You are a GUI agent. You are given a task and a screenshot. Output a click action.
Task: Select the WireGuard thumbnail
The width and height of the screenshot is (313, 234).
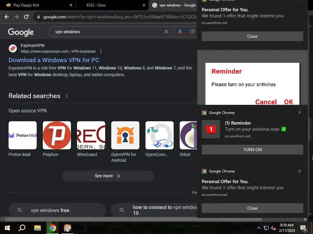point(91,135)
